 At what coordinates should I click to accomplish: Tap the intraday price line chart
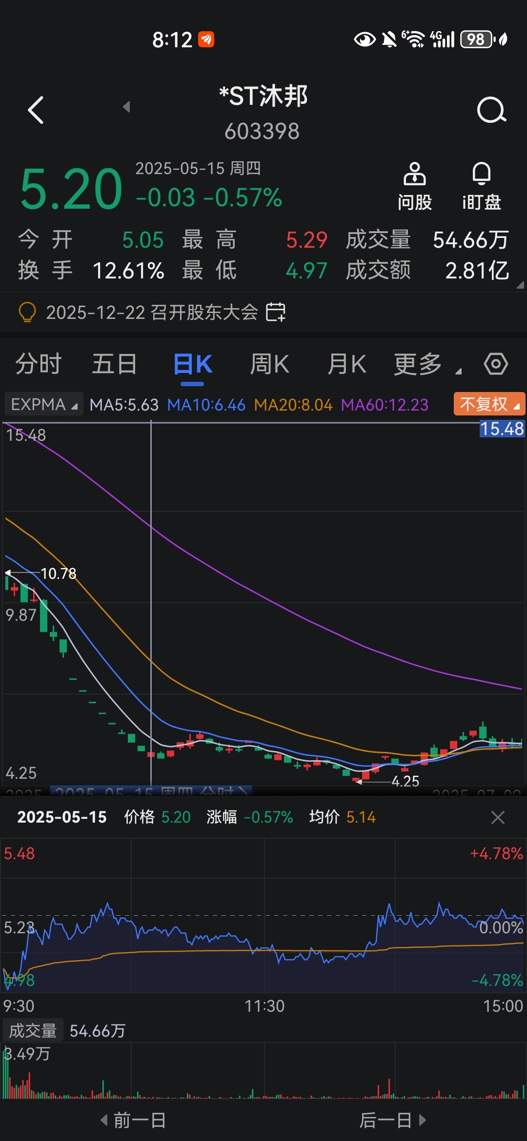click(263, 915)
